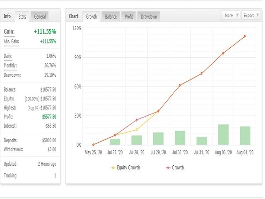The height and width of the screenshot is (199, 265).
Task: Click the Gain label
Action: coord(9,32)
